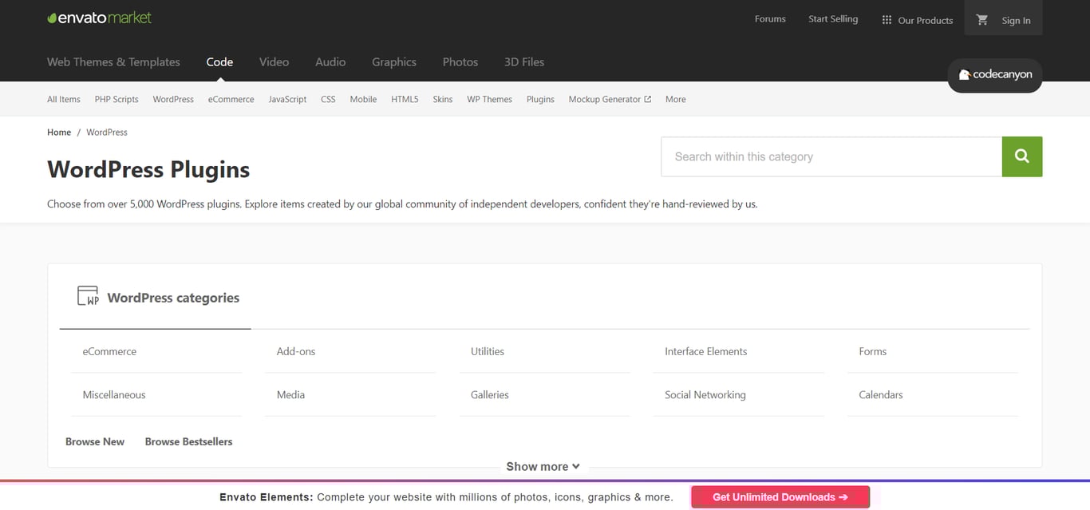Open the Social Networking category
The height and width of the screenshot is (510, 1090).
point(705,394)
